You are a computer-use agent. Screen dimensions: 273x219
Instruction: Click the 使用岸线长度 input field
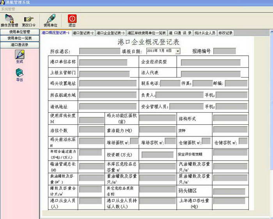point(92,120)
